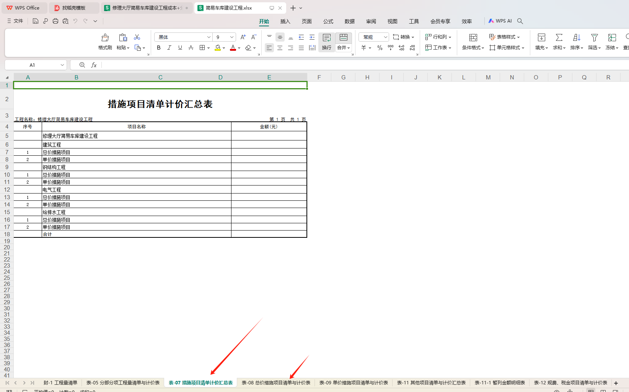Click the Freeze panes (冻结) icon
Image resolution: width=629 pixels, height=392 pixels.
(612, 37)
